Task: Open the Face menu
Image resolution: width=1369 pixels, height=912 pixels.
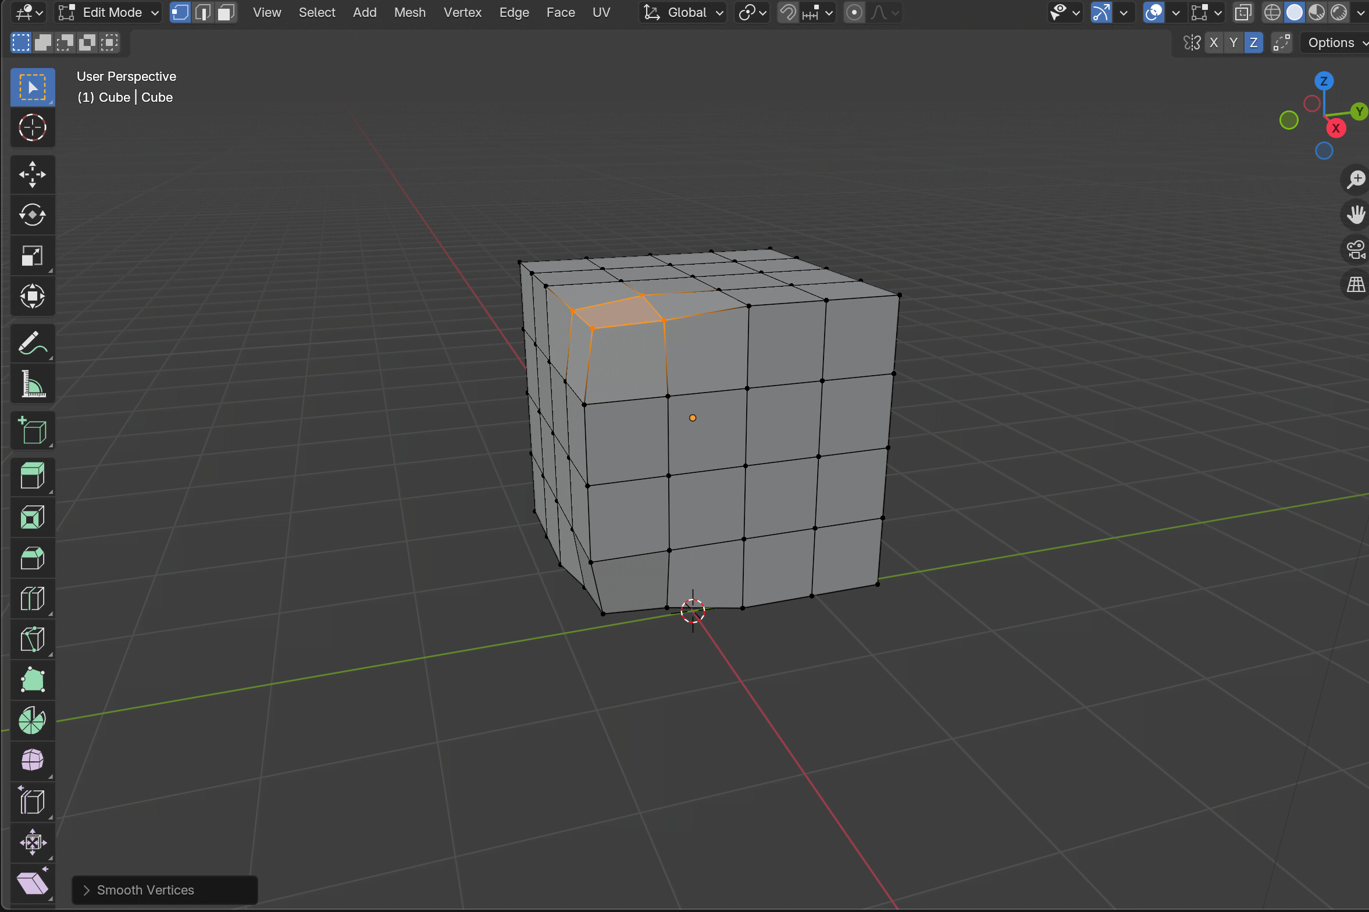Action: pyautogui.click(x=561, y=12)
